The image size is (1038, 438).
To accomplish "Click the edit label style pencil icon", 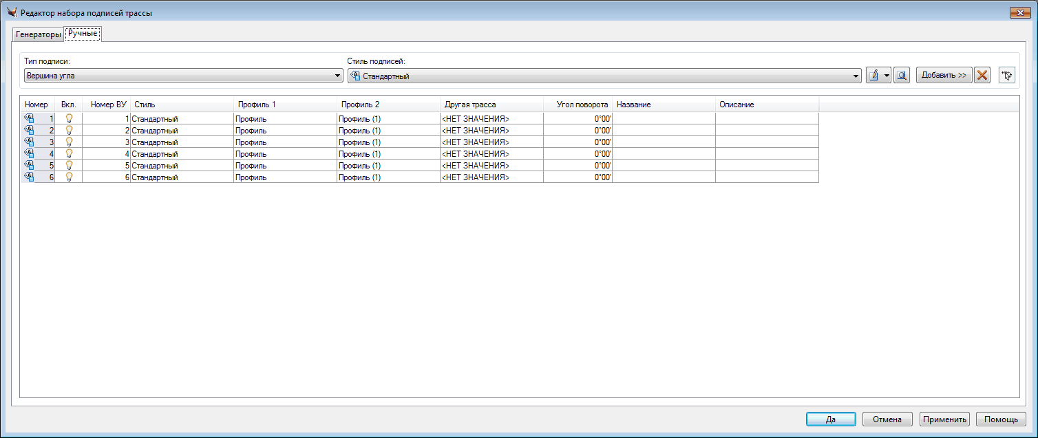I will point(874,76).
